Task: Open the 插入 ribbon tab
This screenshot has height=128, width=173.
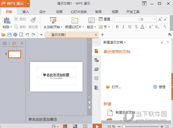Action: [26, 12]
